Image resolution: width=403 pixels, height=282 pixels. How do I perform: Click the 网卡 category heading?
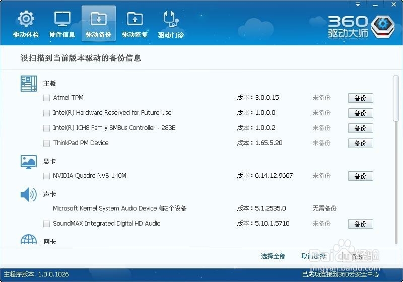click(49, 242)
